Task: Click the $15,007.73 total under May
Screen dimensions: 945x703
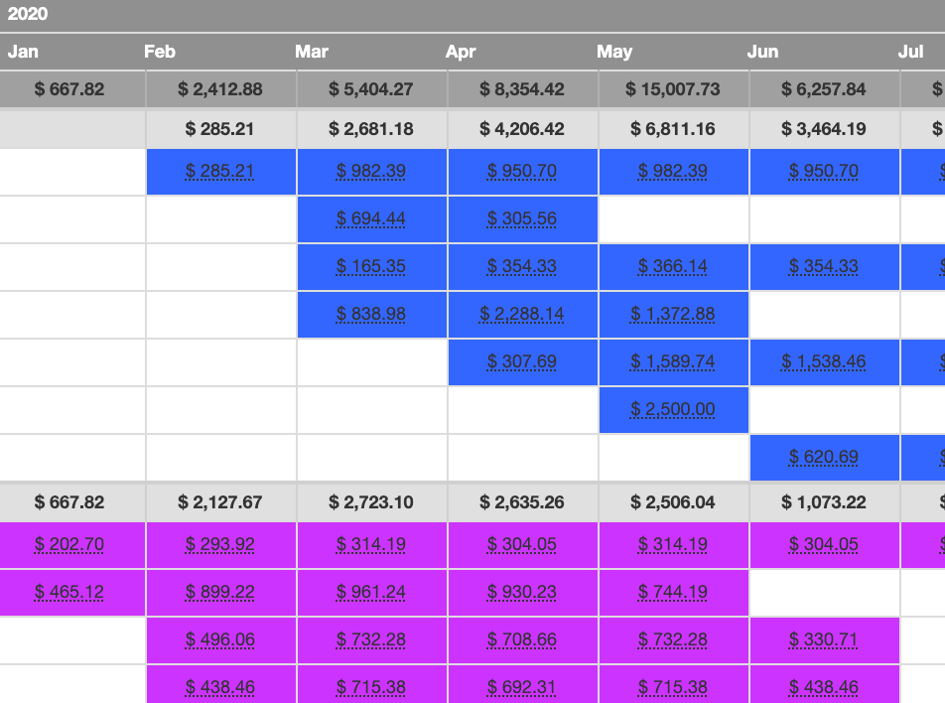Action: [x=673, y=89]
